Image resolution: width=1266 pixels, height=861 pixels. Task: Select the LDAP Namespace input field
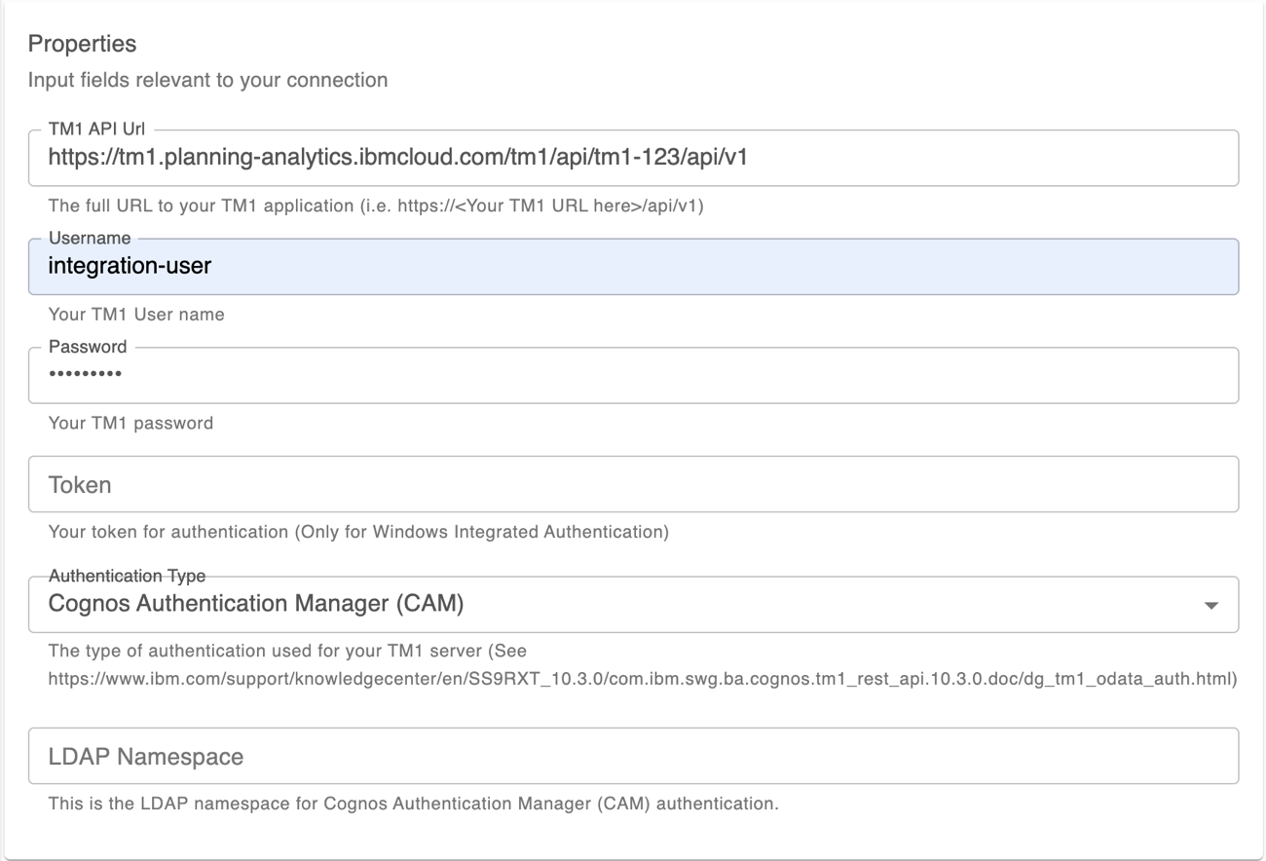coord(633,756)
